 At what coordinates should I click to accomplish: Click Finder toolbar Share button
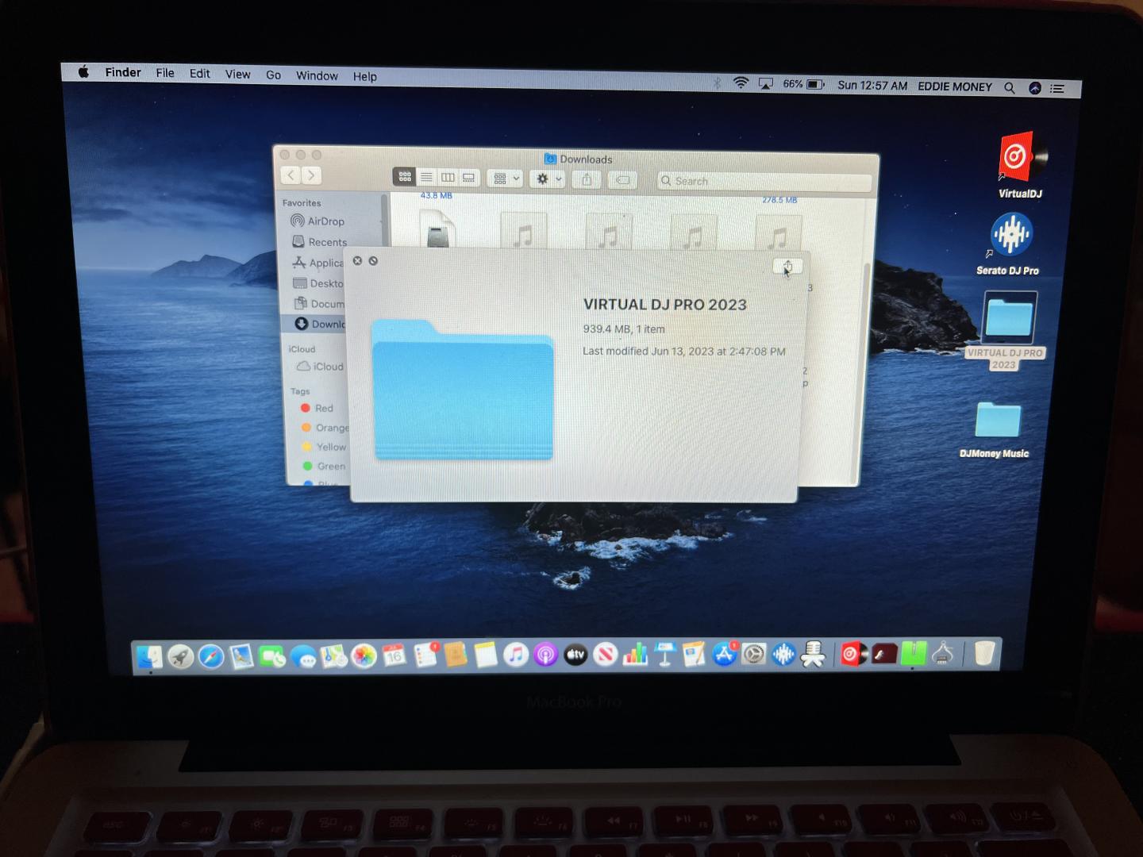click(587, 179)
